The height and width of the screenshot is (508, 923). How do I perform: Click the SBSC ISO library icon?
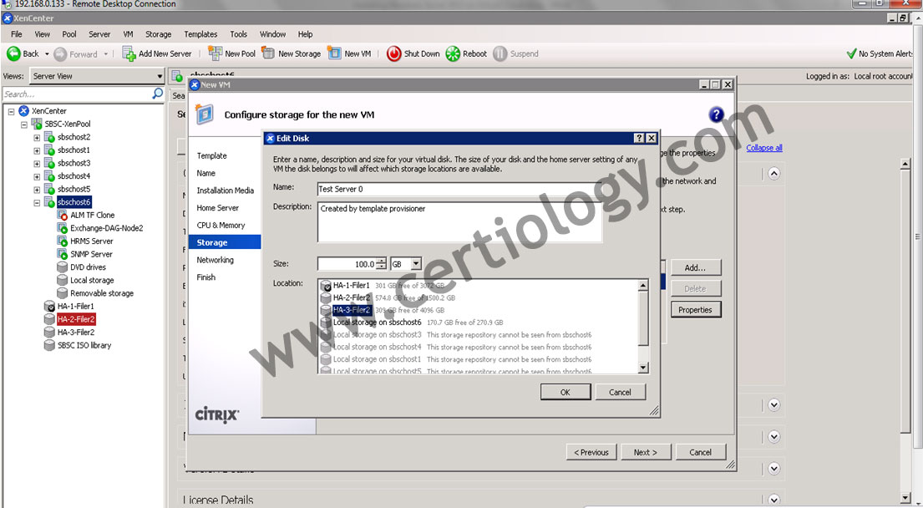pos(49,346)
